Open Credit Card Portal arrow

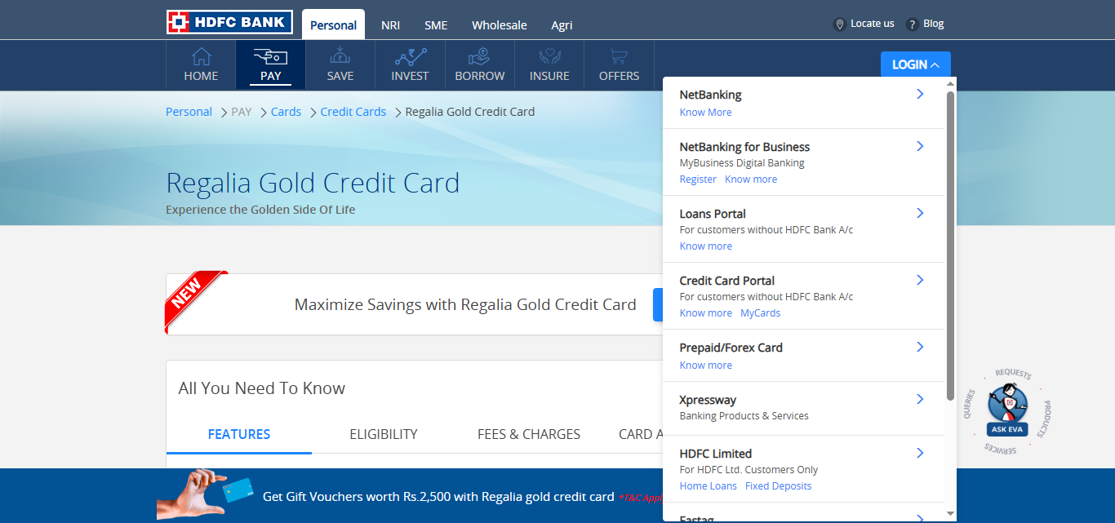(920, 280)
